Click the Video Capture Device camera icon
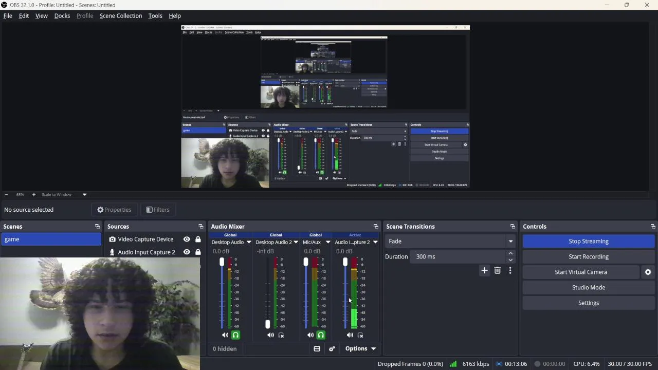This screenshot has width=658, height=370. point(112,239)
